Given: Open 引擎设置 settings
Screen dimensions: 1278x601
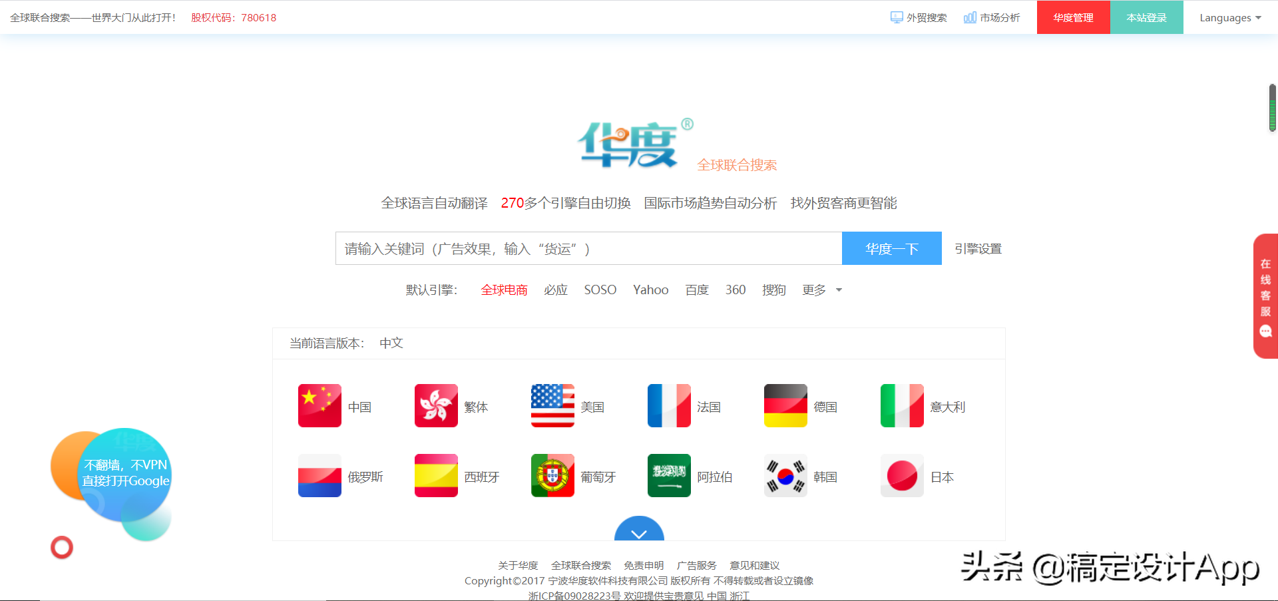Looking at the screenshot, I should (978, 248).
